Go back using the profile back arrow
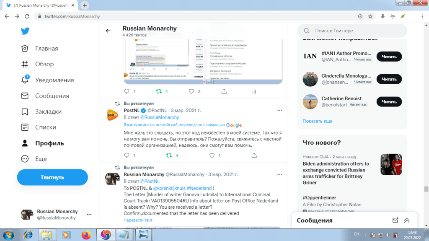This screenshot has height=241, width=429. pos(108,31)
